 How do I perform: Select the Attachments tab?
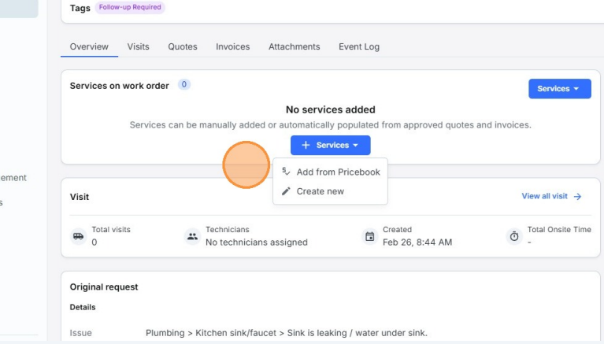click(x=294, y=47)
